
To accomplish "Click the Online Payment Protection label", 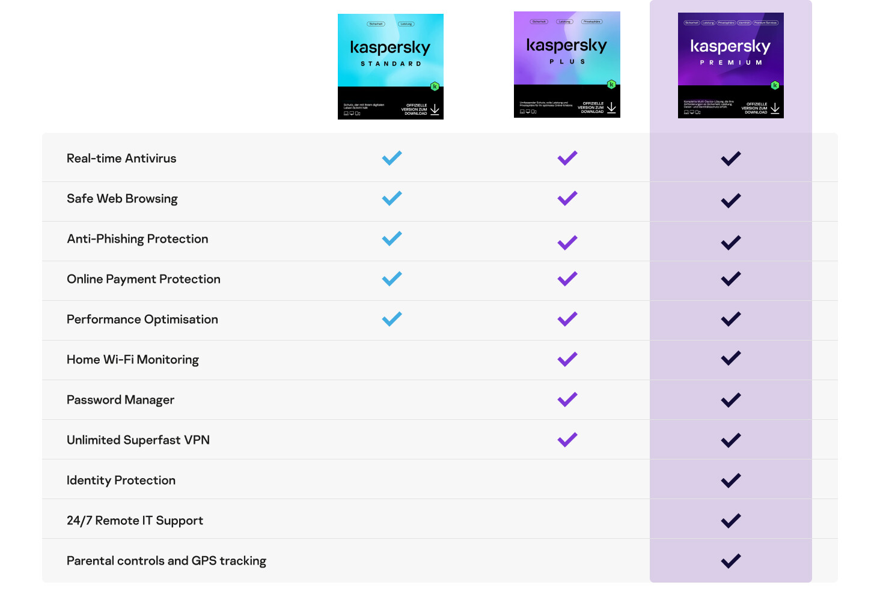I will (144, 279).
